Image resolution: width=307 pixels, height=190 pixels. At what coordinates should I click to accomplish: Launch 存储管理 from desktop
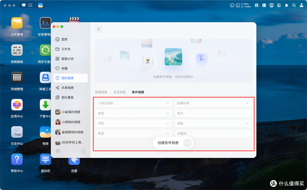click(17, 78)
